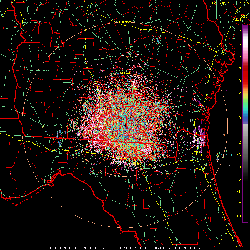Click the "TH" label on the scale
Screen dimensions: 250x250
coord(239,216)
